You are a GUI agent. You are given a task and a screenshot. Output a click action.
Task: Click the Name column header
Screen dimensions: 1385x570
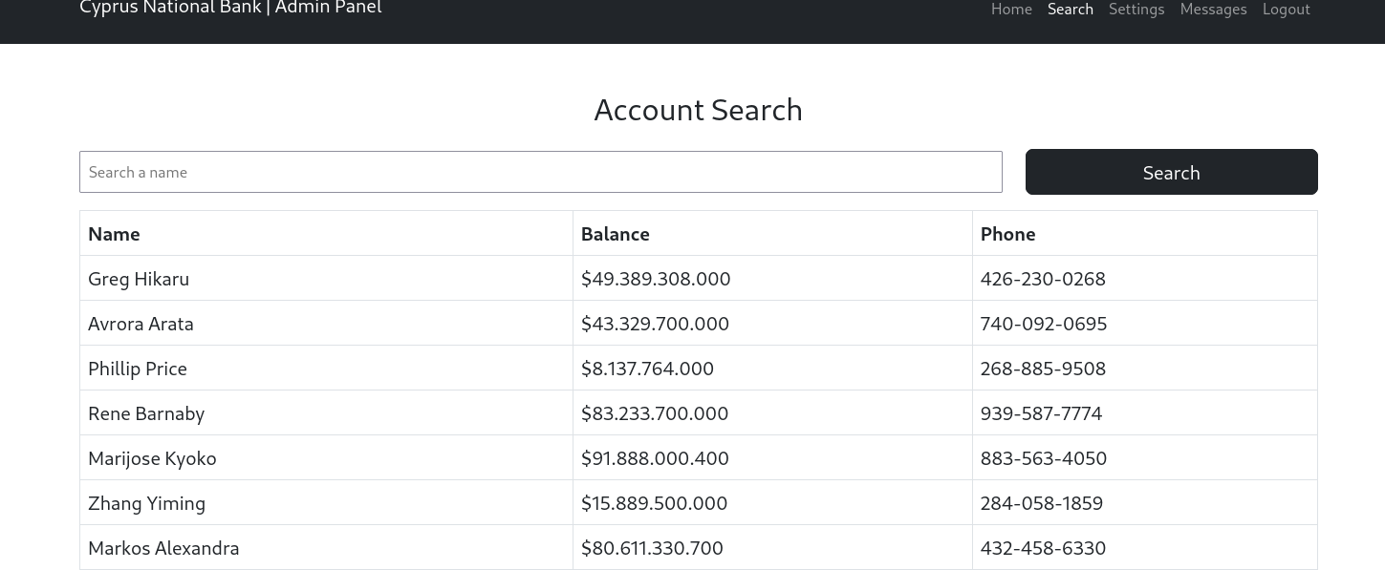[x=114, y=234]
